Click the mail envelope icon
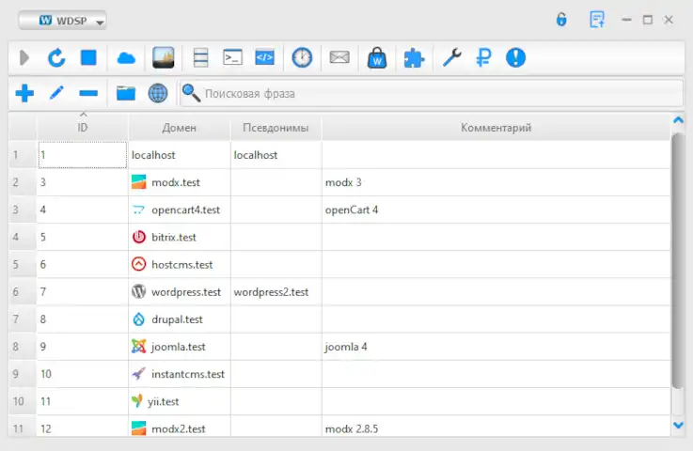This screenshot has height=451, width=693. [339, 57]
